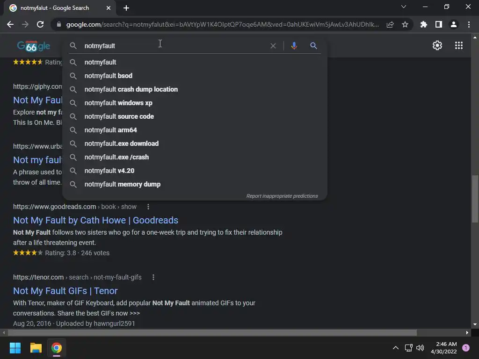
Task: Select suggestion 'notmyfault windows xp'
Action: pyautogui.click(x=195, y=103)
